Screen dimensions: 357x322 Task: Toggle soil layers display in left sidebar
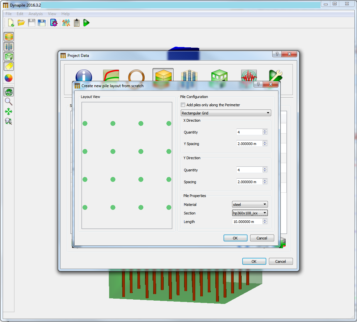pyautogui.click(x=9, y=37)
